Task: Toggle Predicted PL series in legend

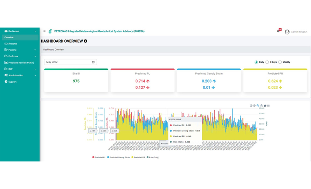Action: click(99, 157)
